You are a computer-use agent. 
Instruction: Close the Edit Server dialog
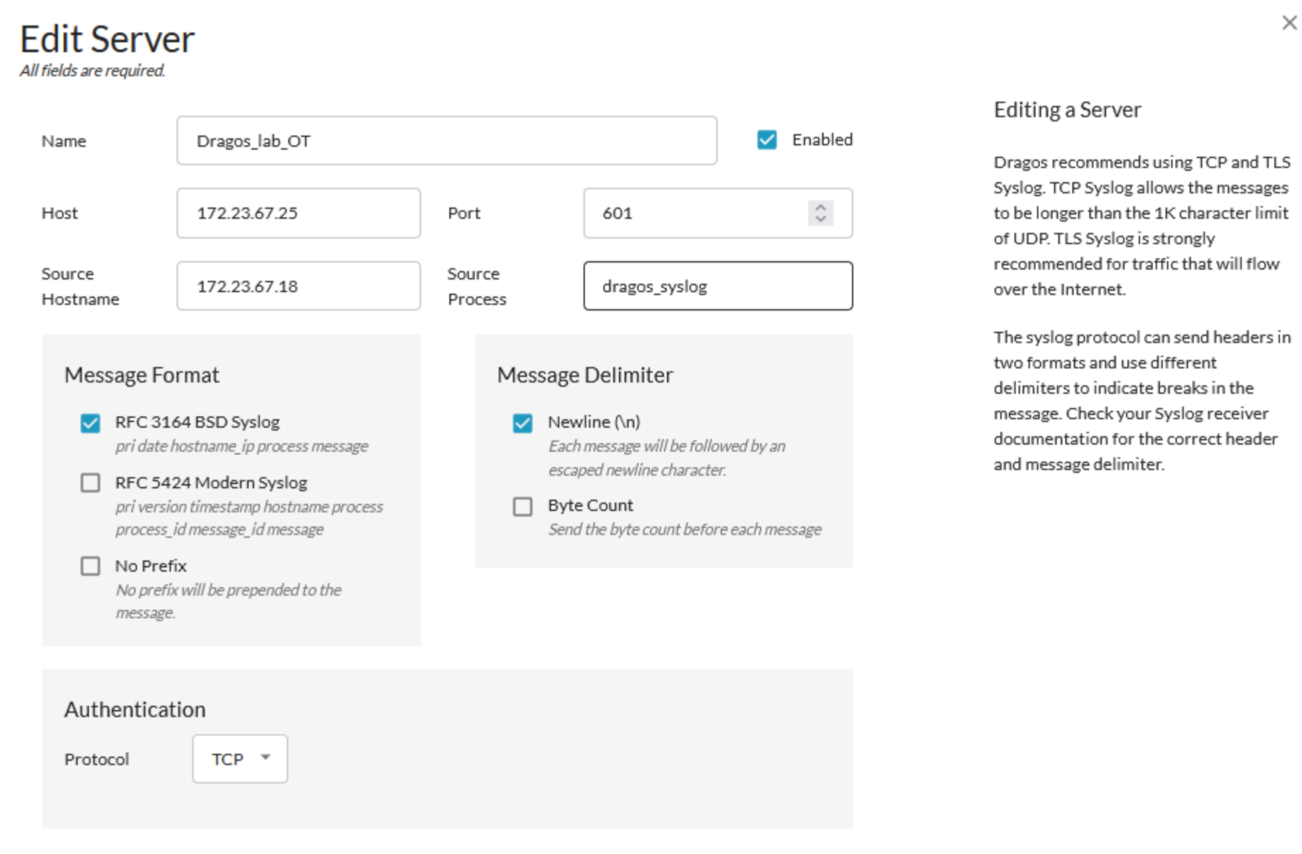point(1288,23)
